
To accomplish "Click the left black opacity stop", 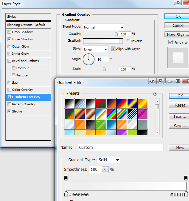I will click(x=66, y=178).
